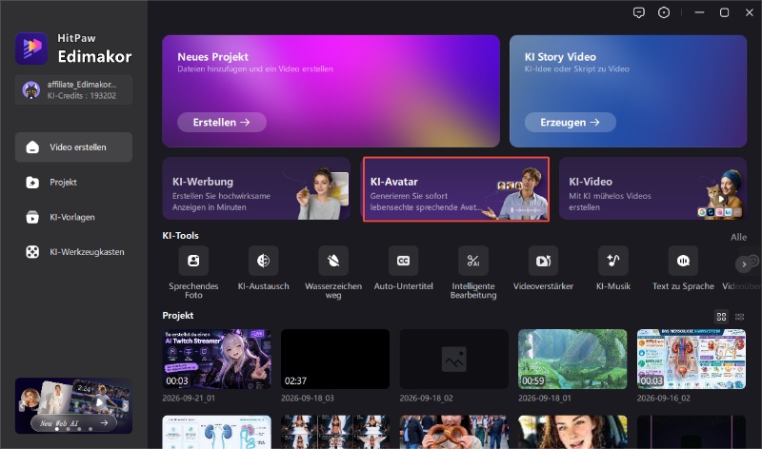Image resolution: width=762 pixels, height=449 pixels.
Task: Open the Intelligente Bearbeitung tool
Action: coord(473,261)
